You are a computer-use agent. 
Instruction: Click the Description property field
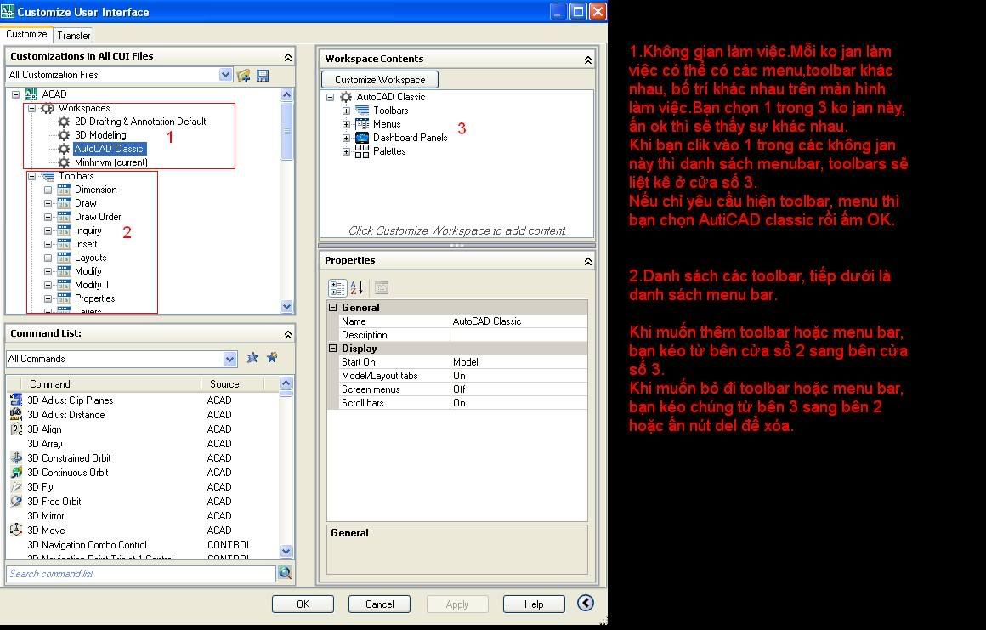coord(518,335)
